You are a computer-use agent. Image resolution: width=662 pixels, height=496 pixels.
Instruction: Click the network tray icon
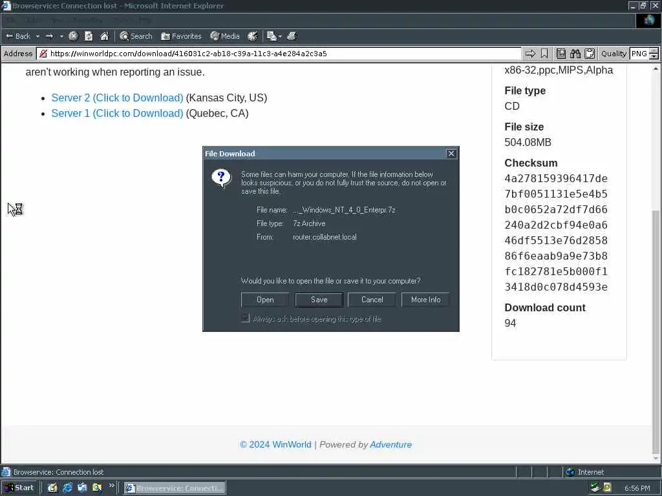(595, 488)
